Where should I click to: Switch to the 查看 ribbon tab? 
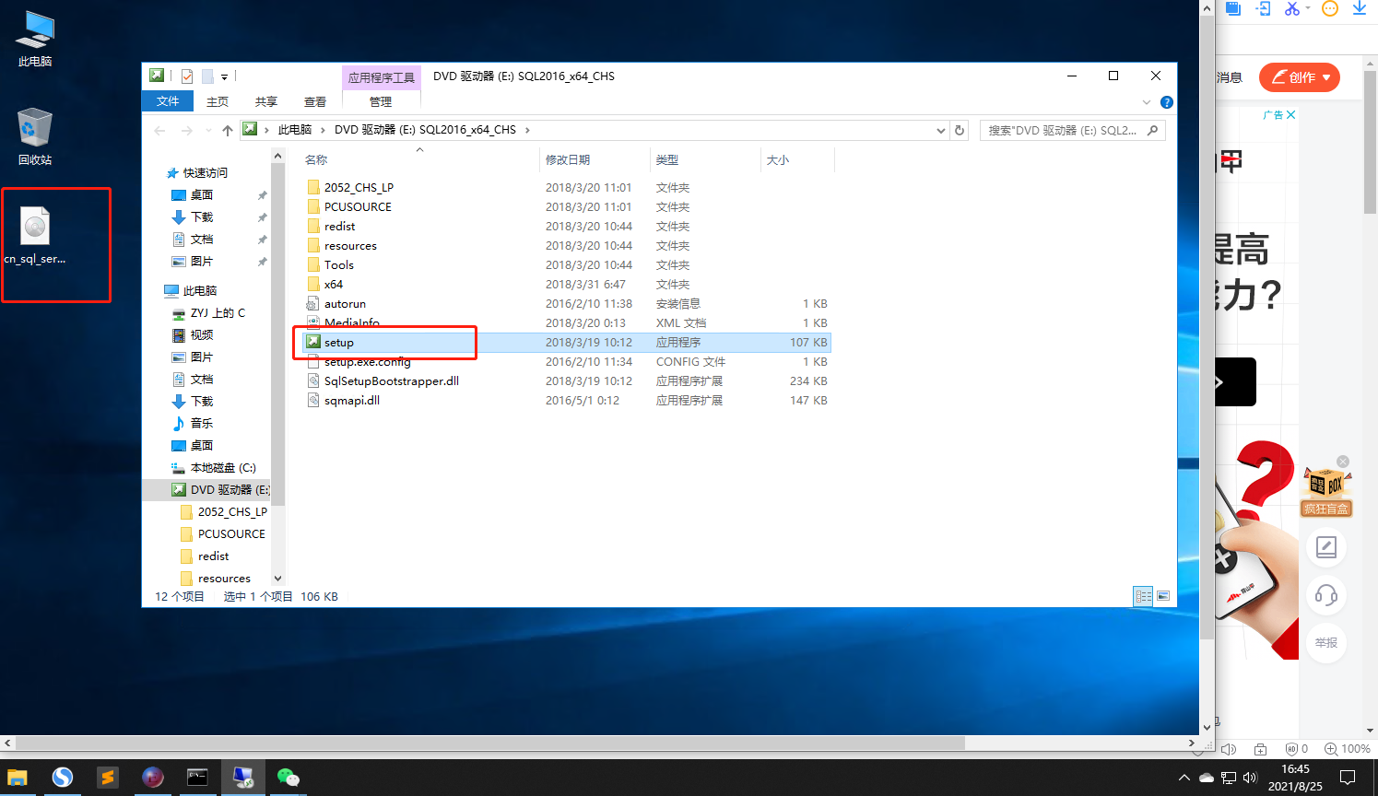tap(315, 101)
